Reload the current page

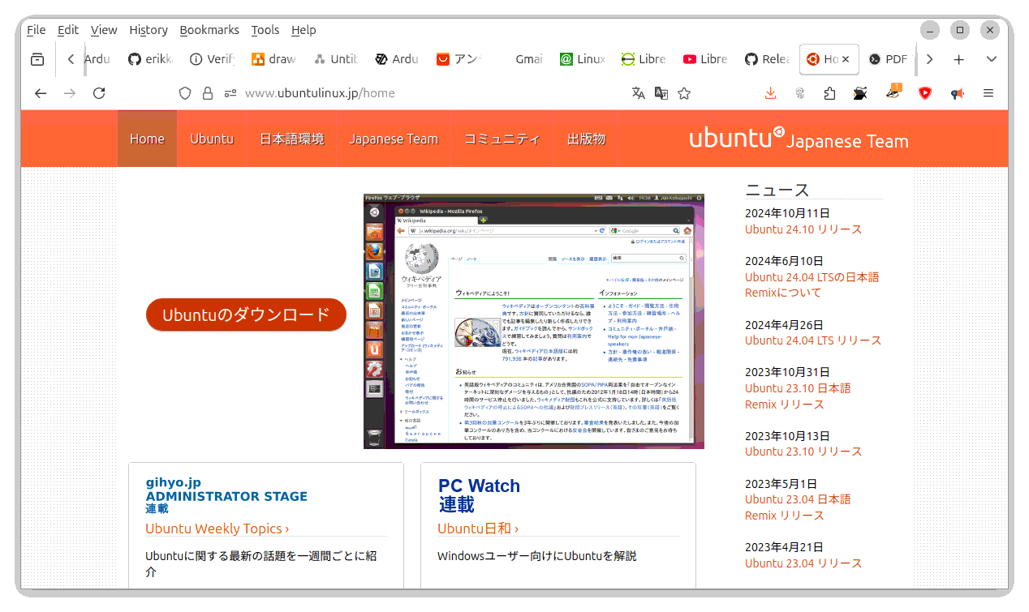pos(99,93)
